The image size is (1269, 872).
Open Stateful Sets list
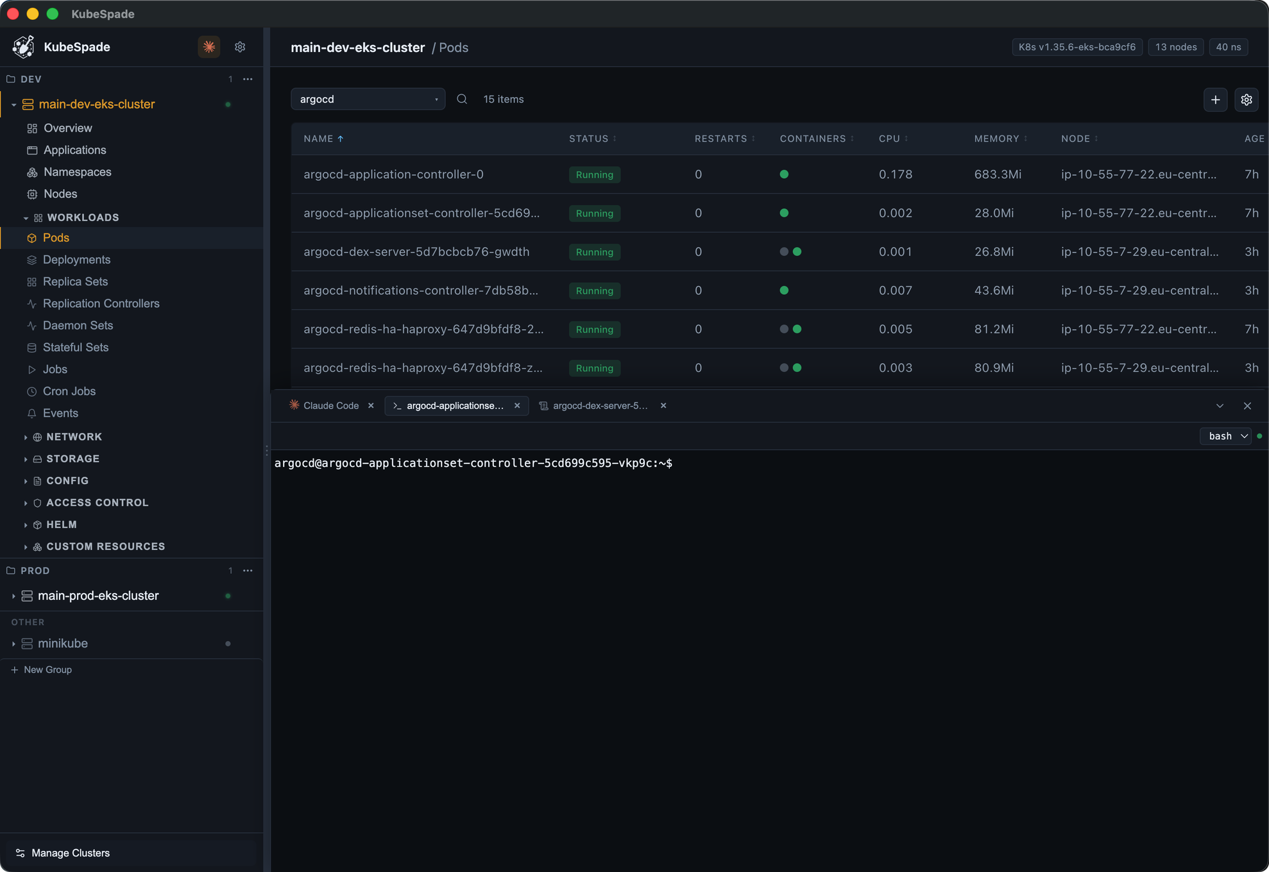tap(75, 347)
